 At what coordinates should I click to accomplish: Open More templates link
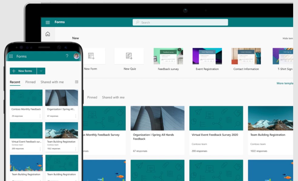285,83
